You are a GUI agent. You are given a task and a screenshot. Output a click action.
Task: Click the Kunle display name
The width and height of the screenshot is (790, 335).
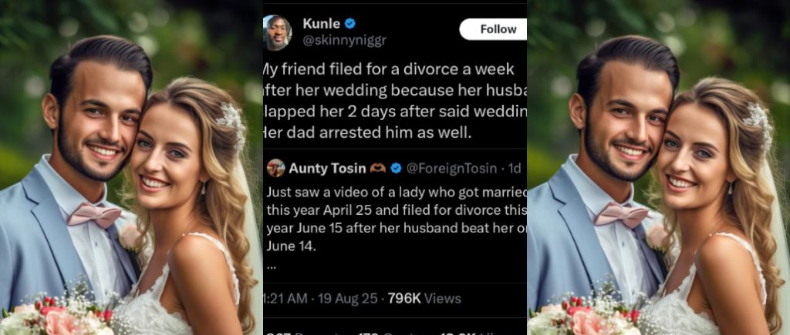[322, 24]
